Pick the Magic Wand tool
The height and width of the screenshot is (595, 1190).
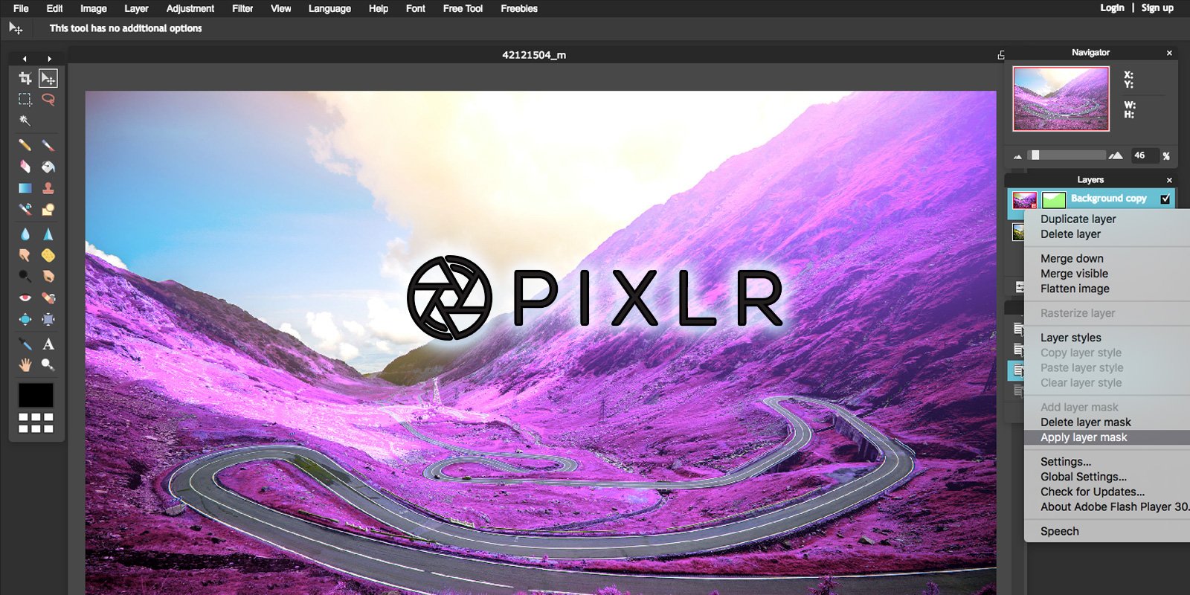click(x=25, y=120)
